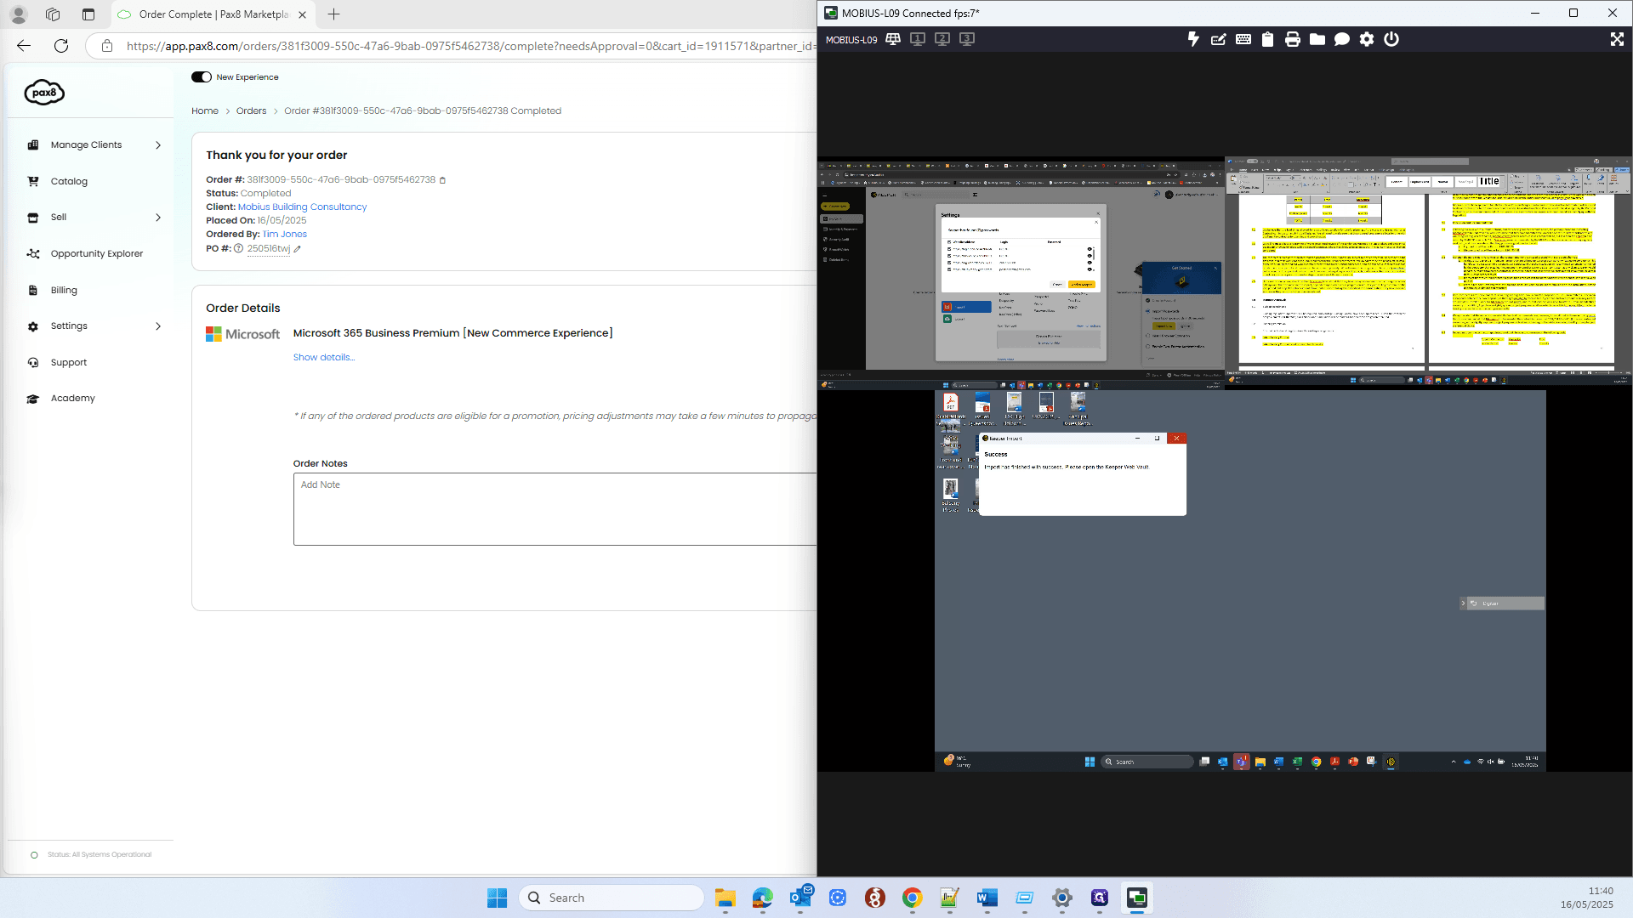Open the Windows Start menu
The image size is (1633, 918).
pos(498,898)
